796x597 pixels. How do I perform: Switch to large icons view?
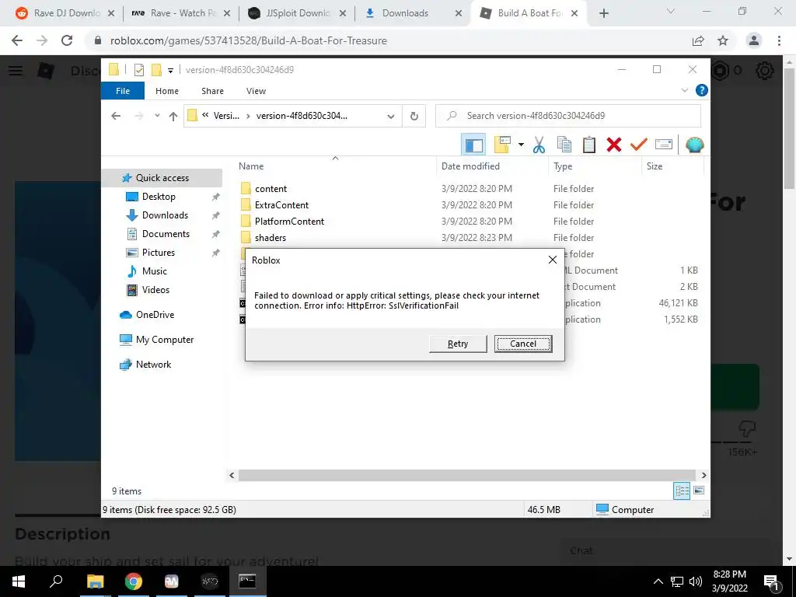[x=699, y=491]
